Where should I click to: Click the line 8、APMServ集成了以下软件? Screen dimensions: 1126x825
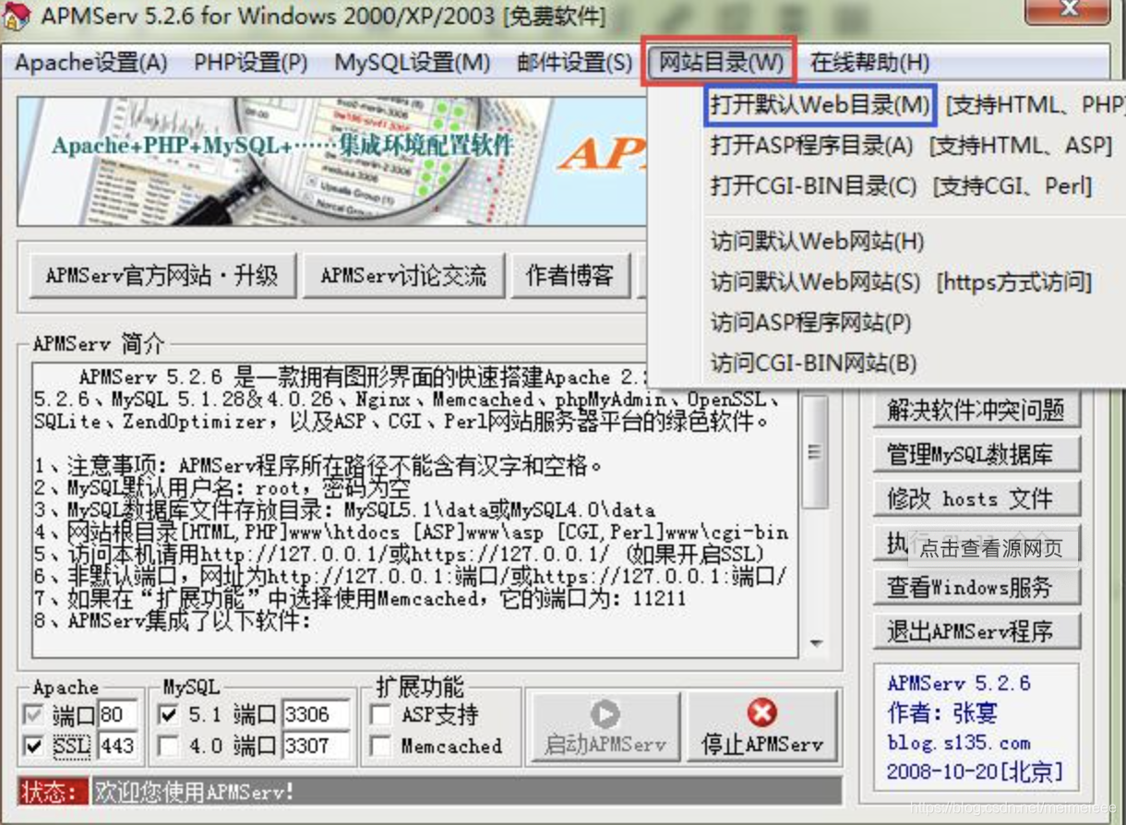(174, 621)
